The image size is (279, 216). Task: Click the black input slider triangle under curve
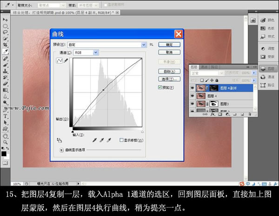click(x=73, y=132)
